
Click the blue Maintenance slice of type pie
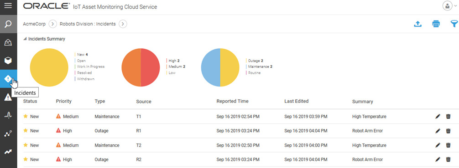pos(210,67)
